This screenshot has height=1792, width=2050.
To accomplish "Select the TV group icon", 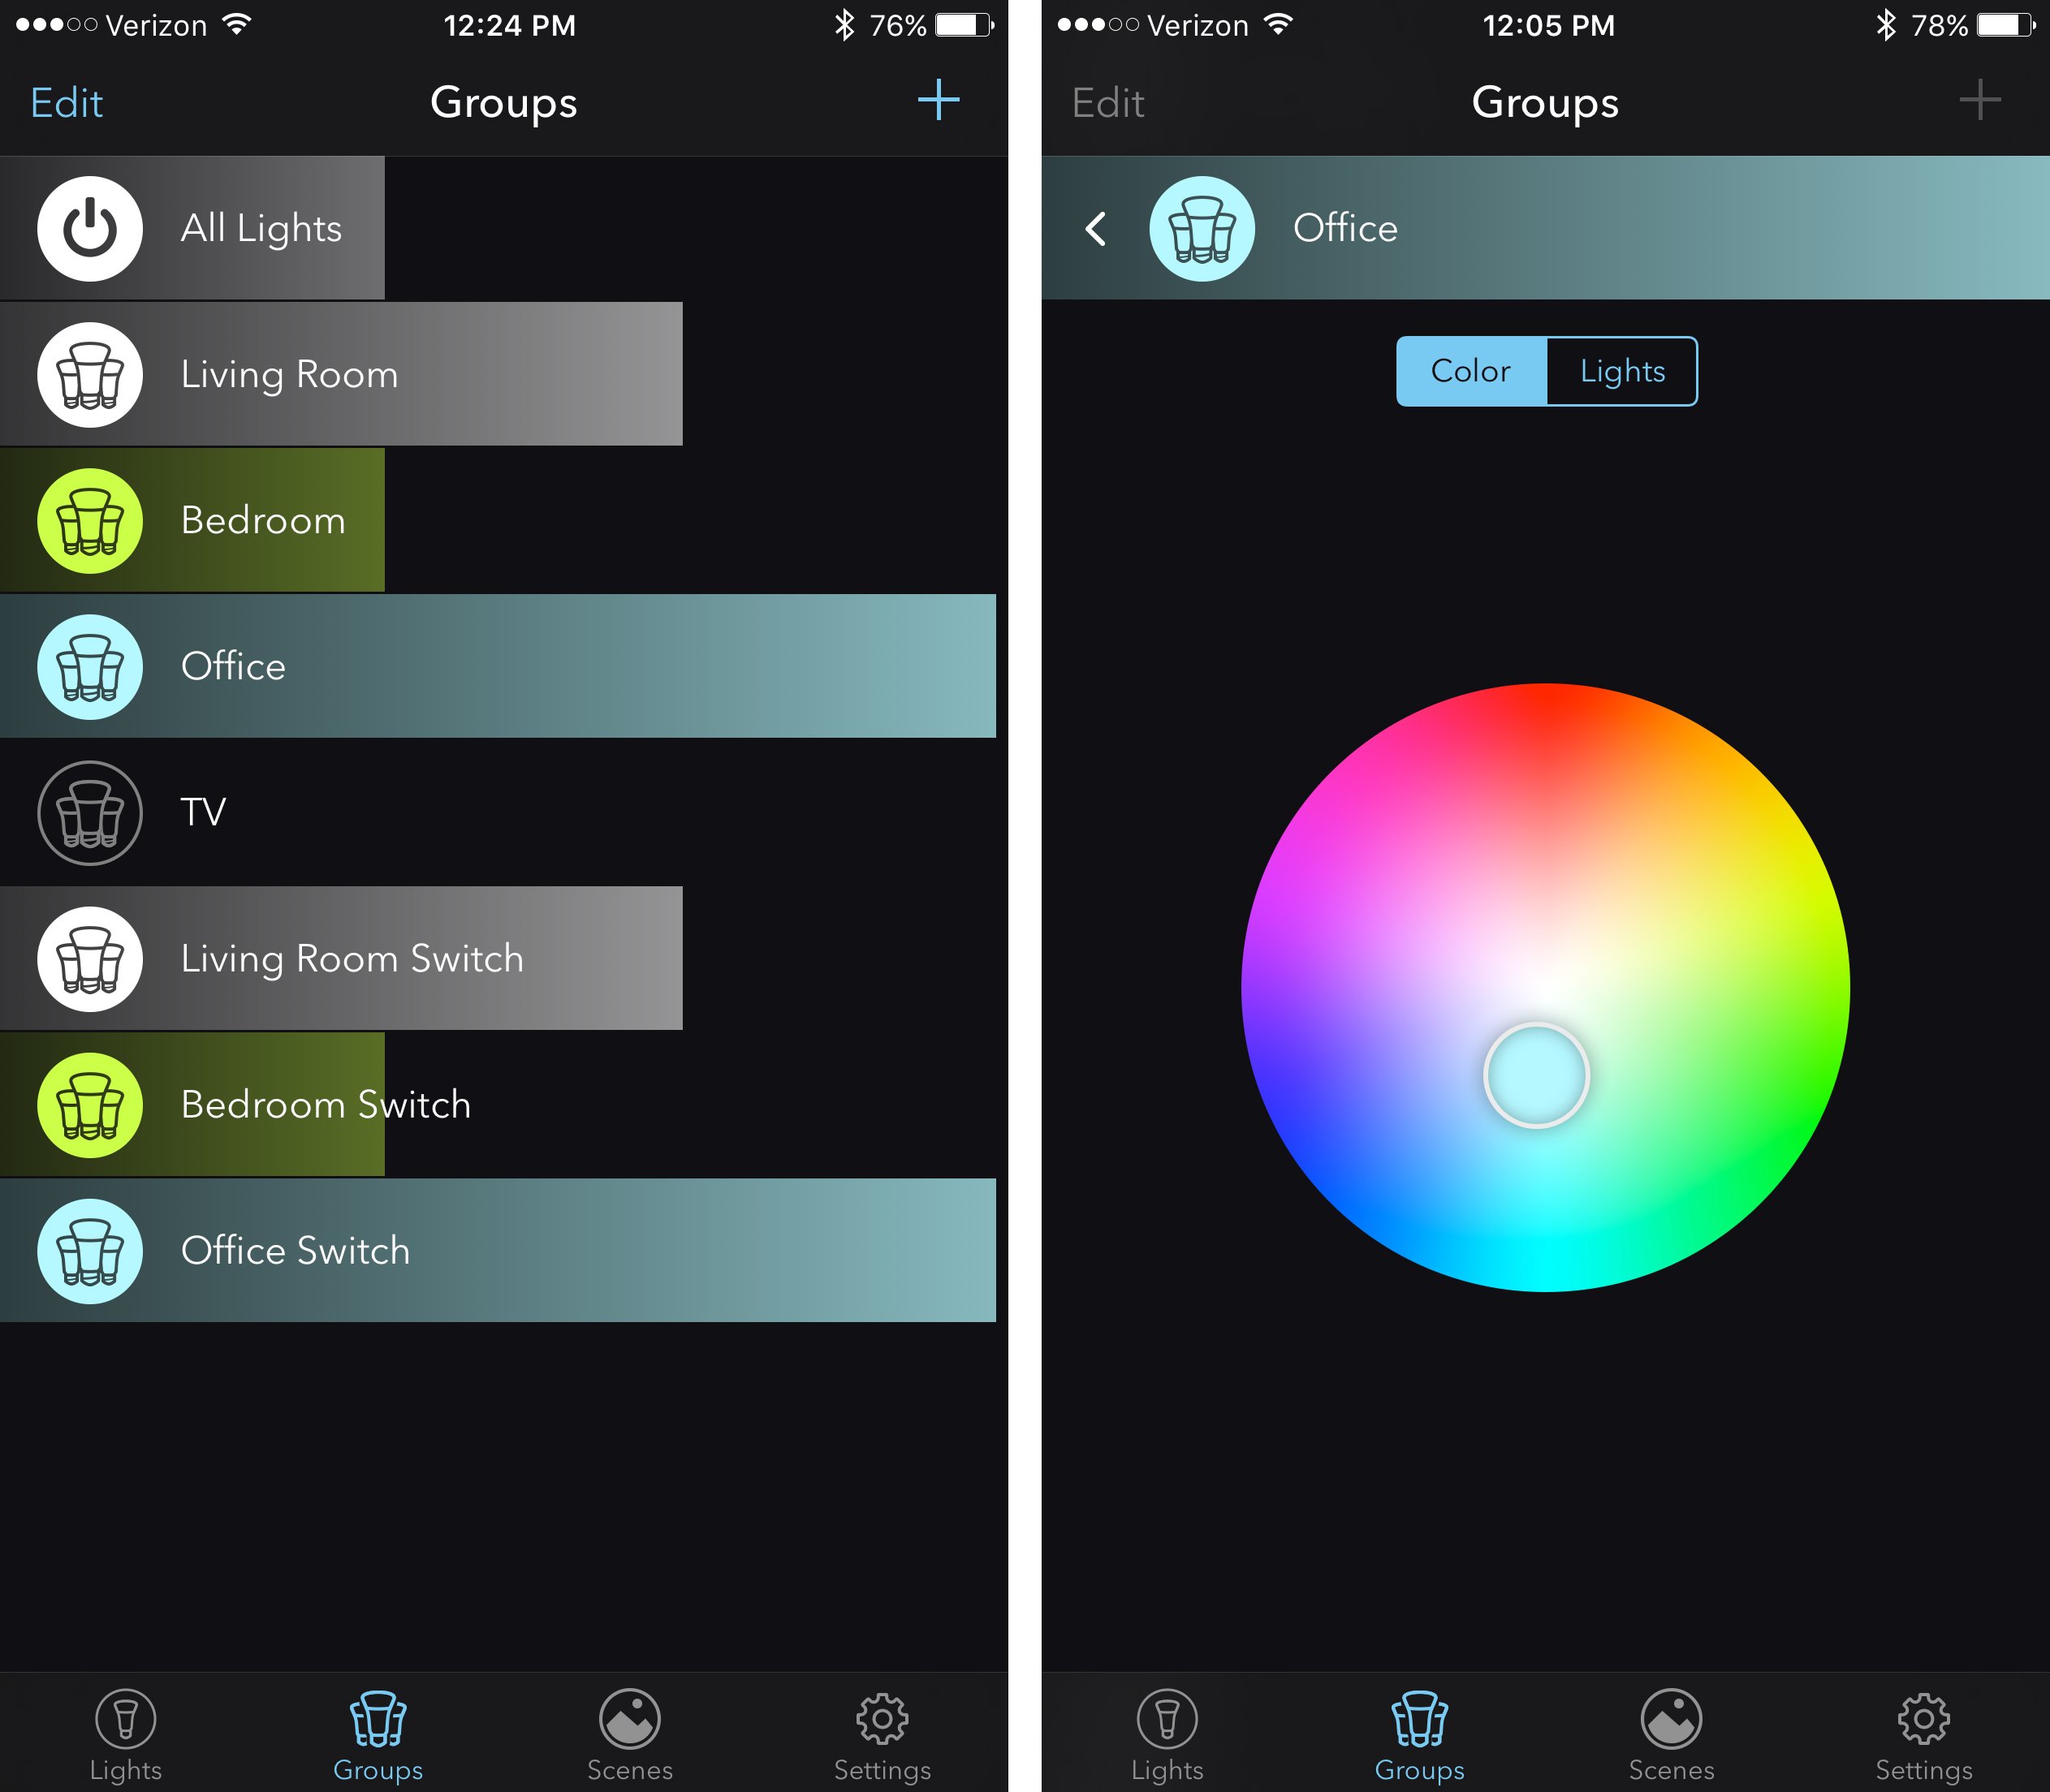I will 89,812.
